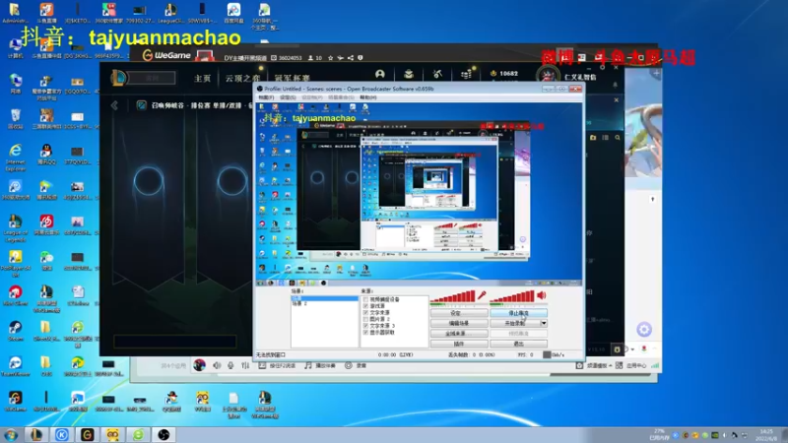
Task: Click 设定 button in OBS
Action: pos(459,313)
